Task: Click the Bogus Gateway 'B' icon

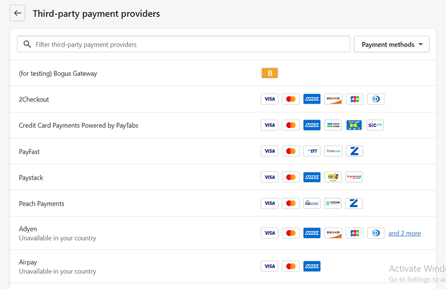Action: pyautogui.click(x=270, y=73)
